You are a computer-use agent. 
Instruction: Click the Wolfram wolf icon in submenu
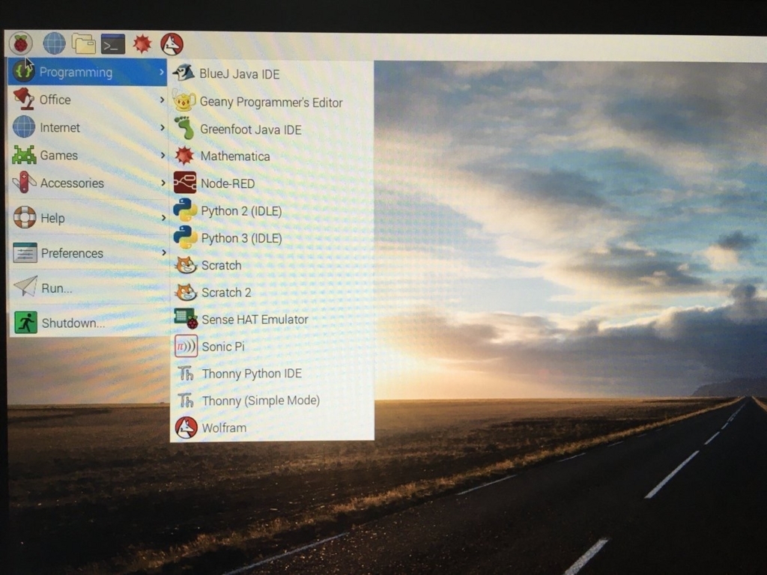187,428
